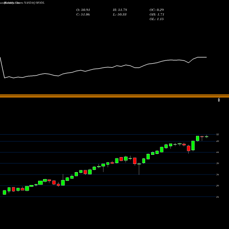Screen dimensions: 229x229
Task: Click the NASDAQ MODL chart title
Action: (34, 3)
